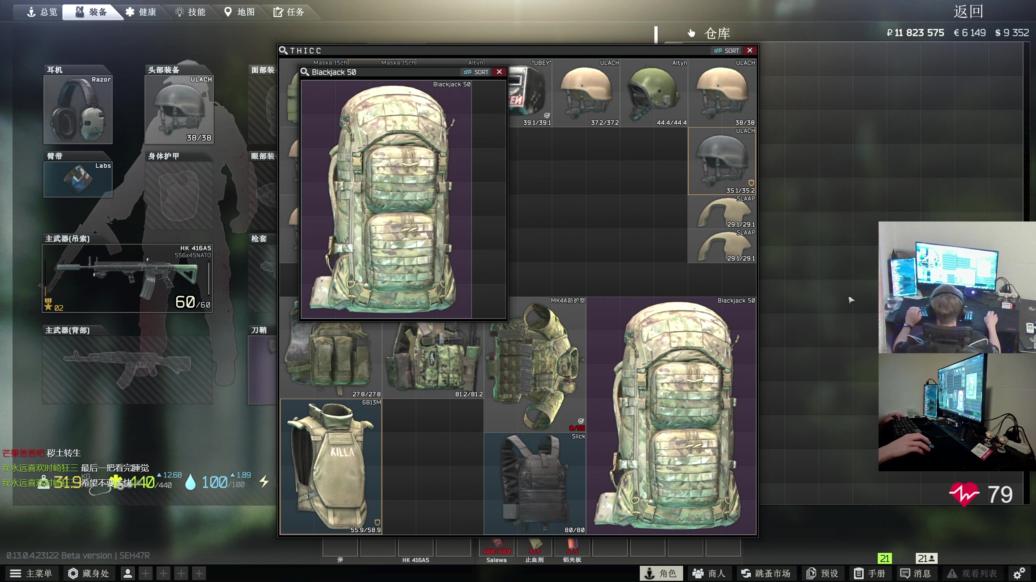
Task: Select the equipped HK 416A5 rifle
Action: [x=127, y=278]
